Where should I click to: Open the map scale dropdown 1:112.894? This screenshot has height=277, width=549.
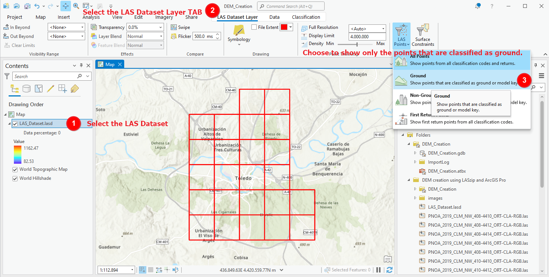[117, 270]
